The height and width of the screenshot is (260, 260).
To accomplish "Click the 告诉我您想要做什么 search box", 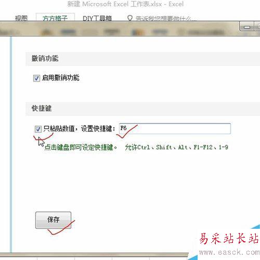I will (166, 18).
